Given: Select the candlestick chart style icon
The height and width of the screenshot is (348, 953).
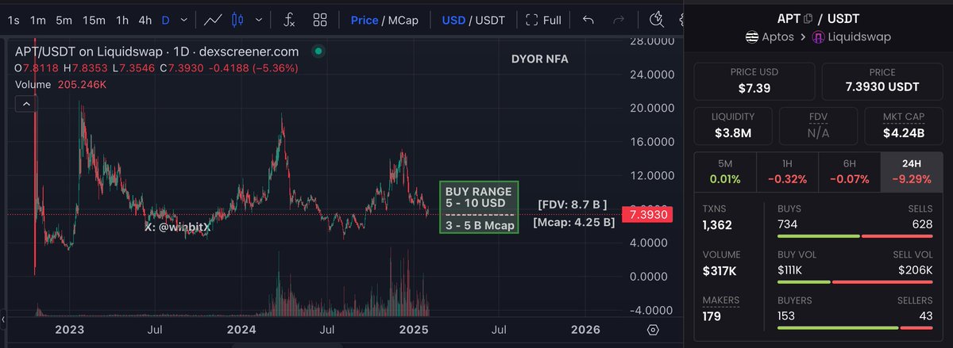Looking at the screenshot, I should 237,20.
